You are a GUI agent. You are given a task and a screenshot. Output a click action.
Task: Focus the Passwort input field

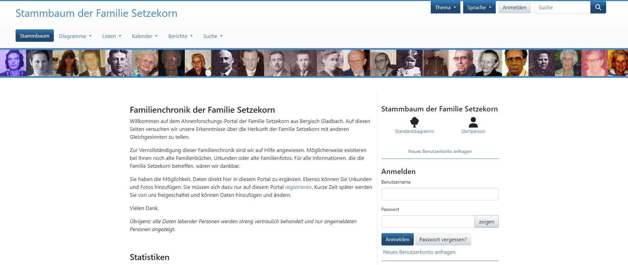point(428,221)
